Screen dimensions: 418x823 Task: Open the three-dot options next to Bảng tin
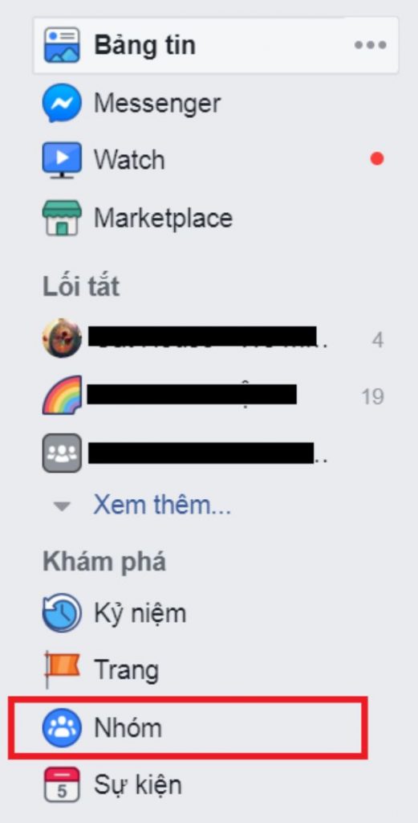[371, 45]
